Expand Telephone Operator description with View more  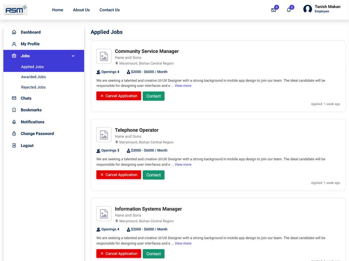[183, 165]
